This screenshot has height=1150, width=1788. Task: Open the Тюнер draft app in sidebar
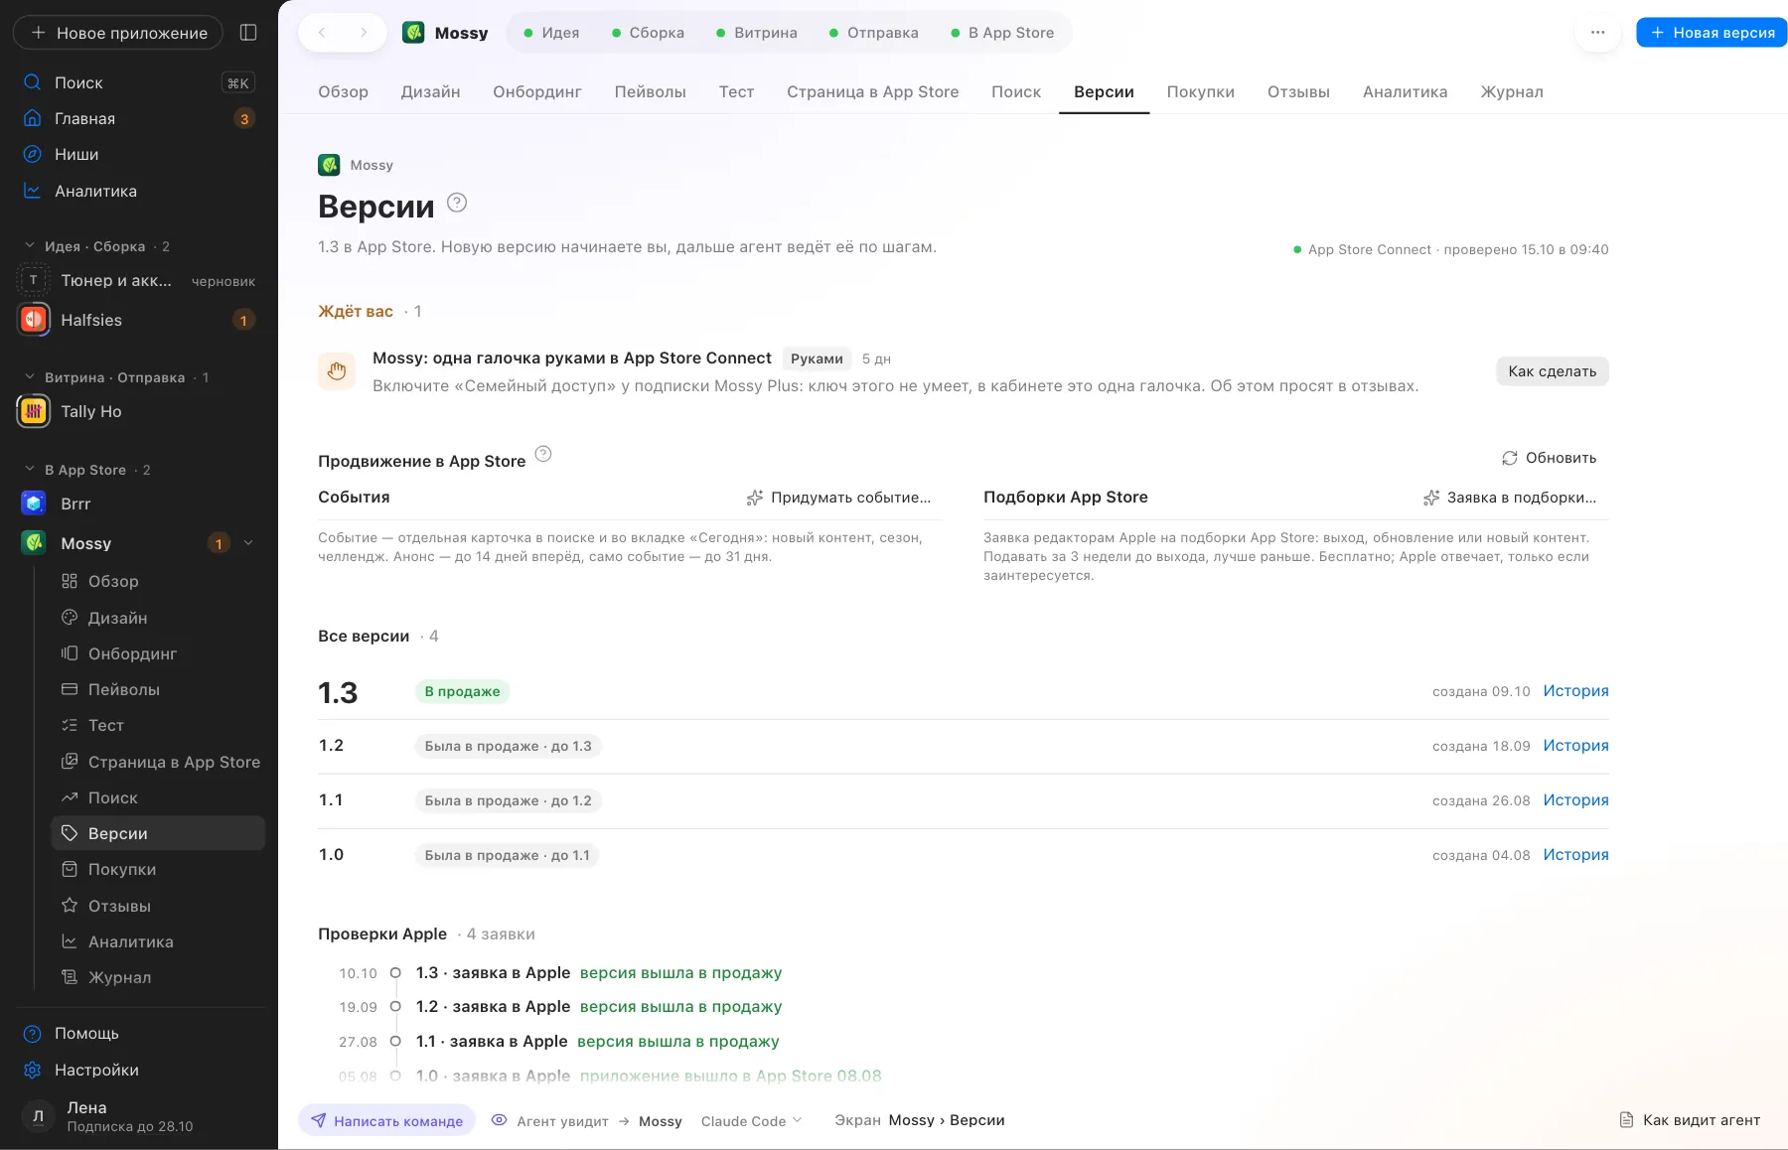138,281
